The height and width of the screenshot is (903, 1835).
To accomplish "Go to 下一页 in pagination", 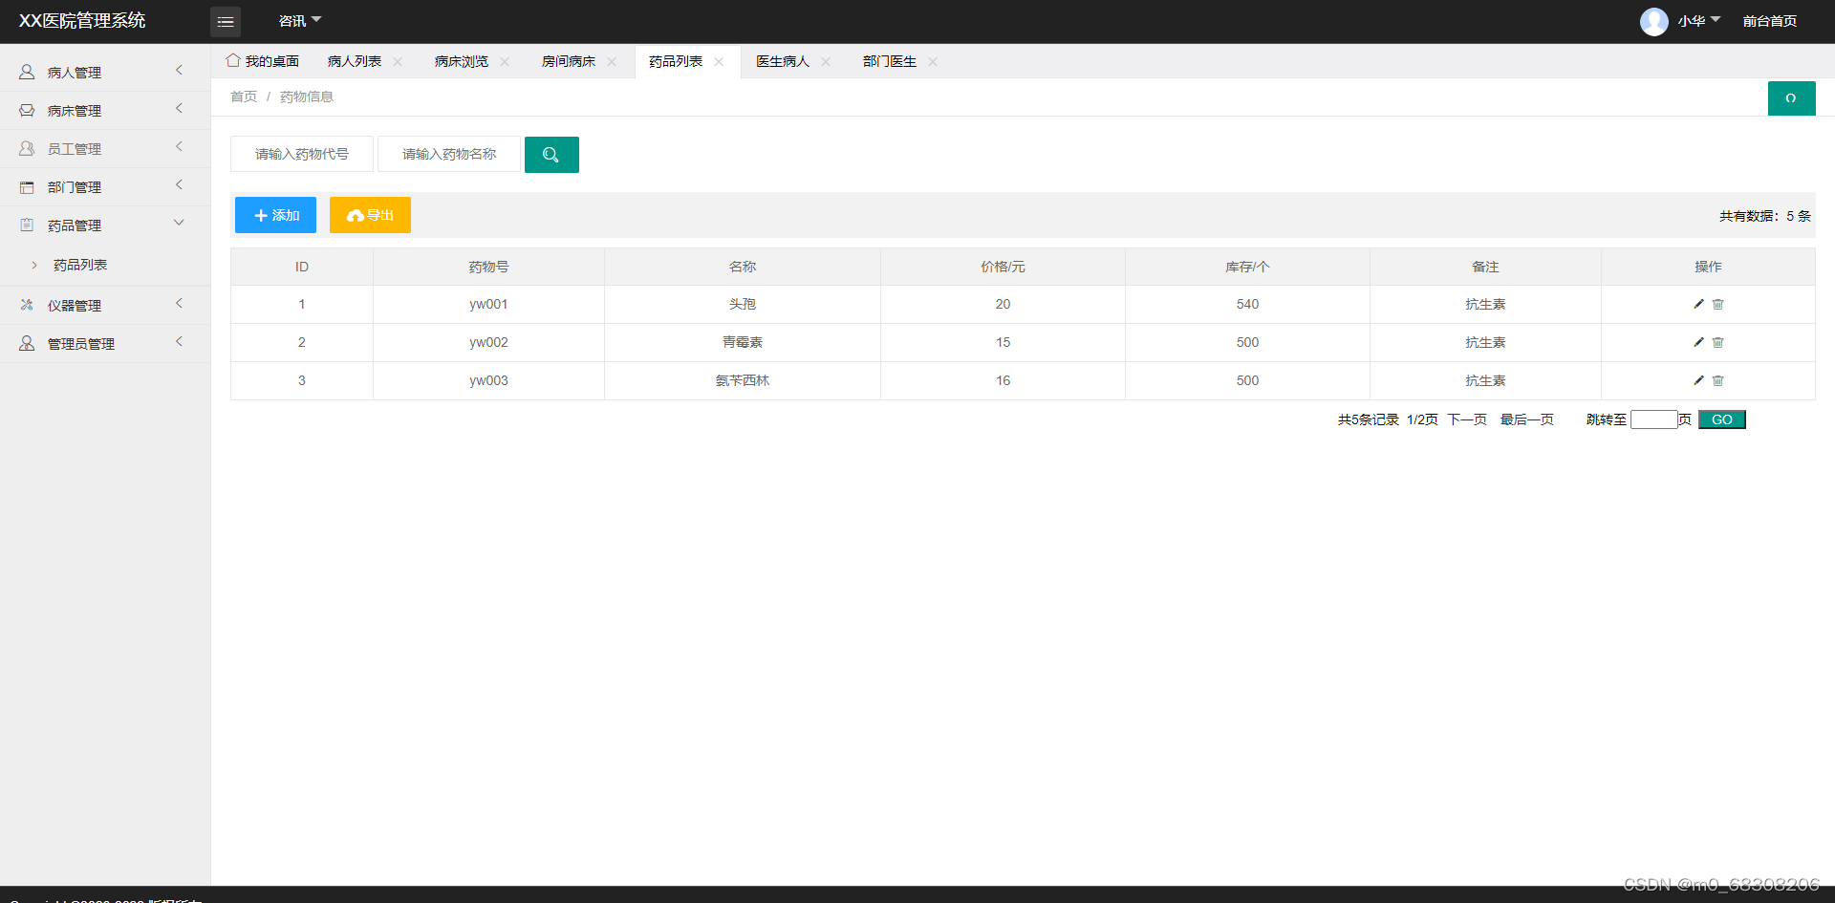I will [x=1467, y=419].
